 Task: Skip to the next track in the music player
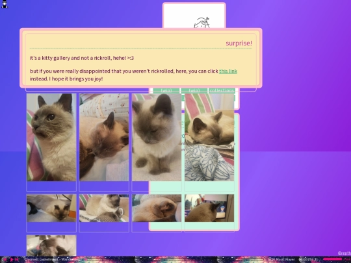pyautogui.click(x=17, y=260)
